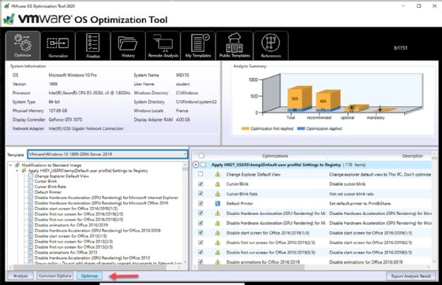Click warning icon beside Cursor Blink
The height and width of the screenshot is (285, 442).
pyautogui.click(x=218, y=184)
